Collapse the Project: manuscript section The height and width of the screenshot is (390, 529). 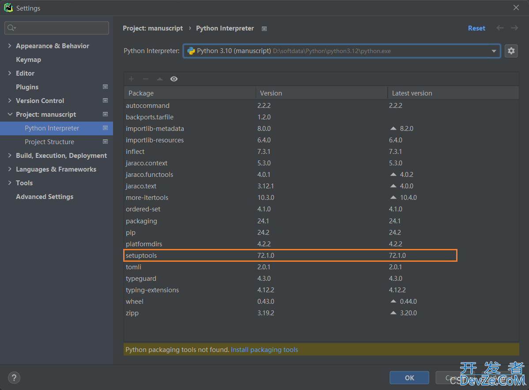(10, 114)
